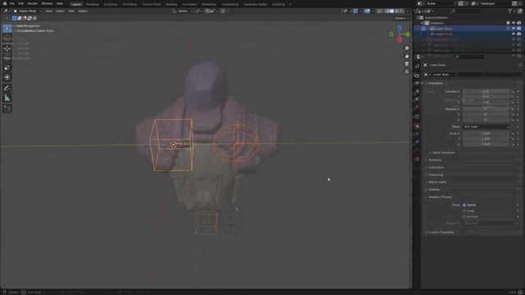525x295 pixels.
Task: Toggle viewport overlays button
Action: [x=367, y=11]
